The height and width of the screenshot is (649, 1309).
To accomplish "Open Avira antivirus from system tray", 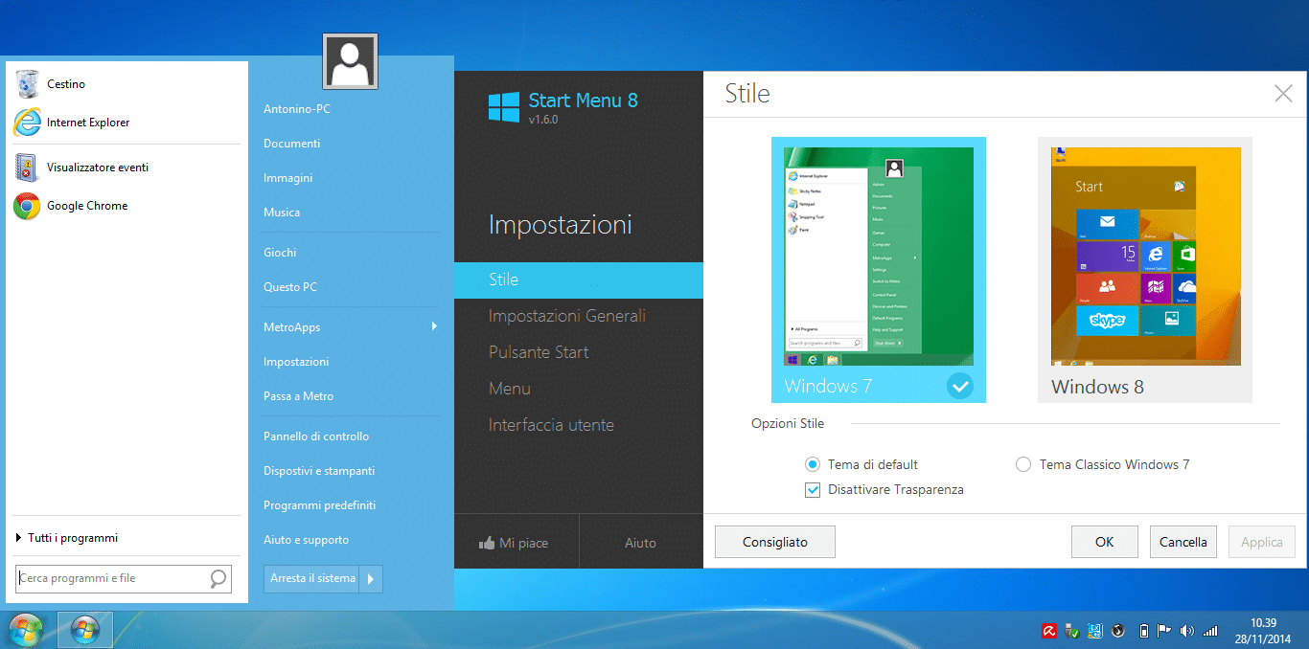I will (1049, 631).
